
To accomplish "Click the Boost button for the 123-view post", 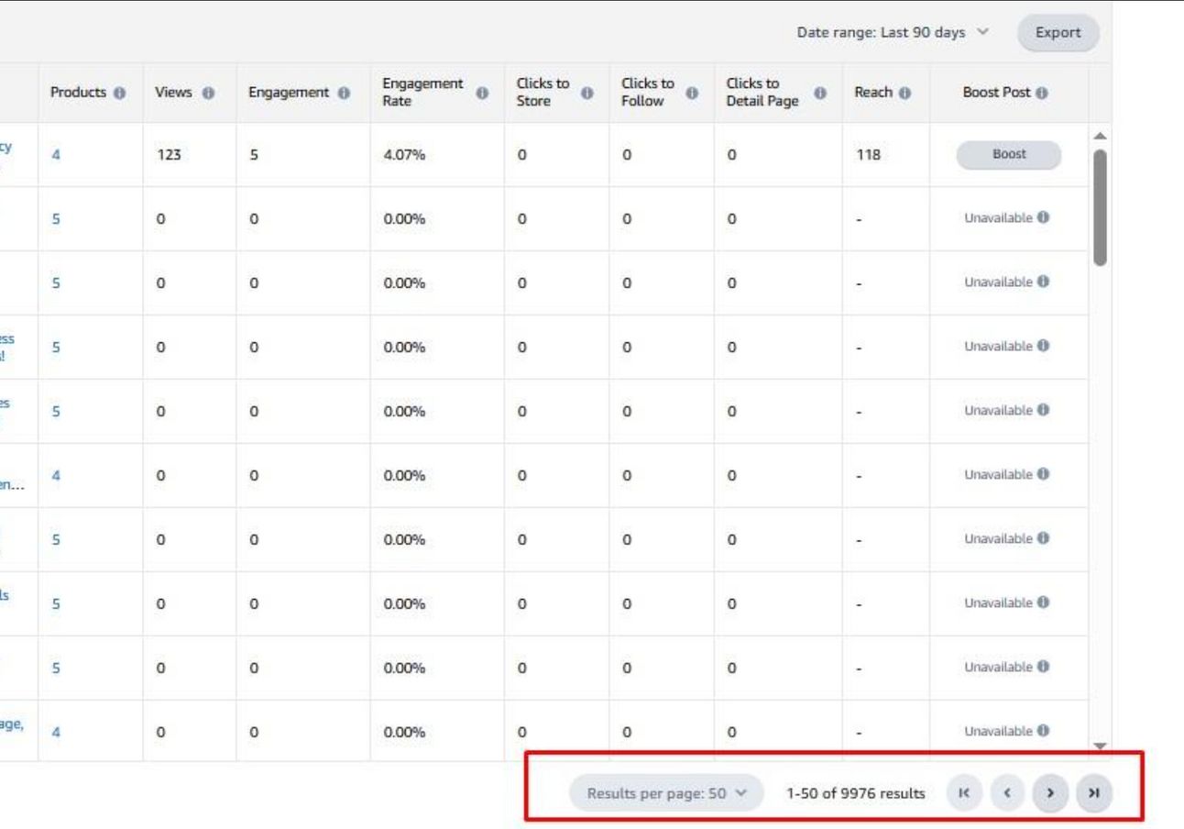I will [x=1009, y=155].
